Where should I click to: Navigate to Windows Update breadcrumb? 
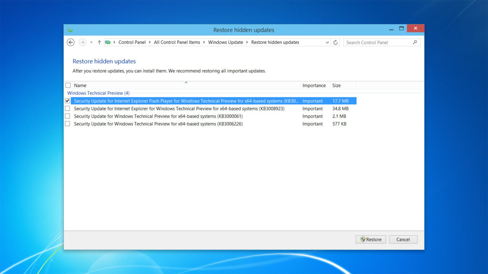tap(225, 42)
